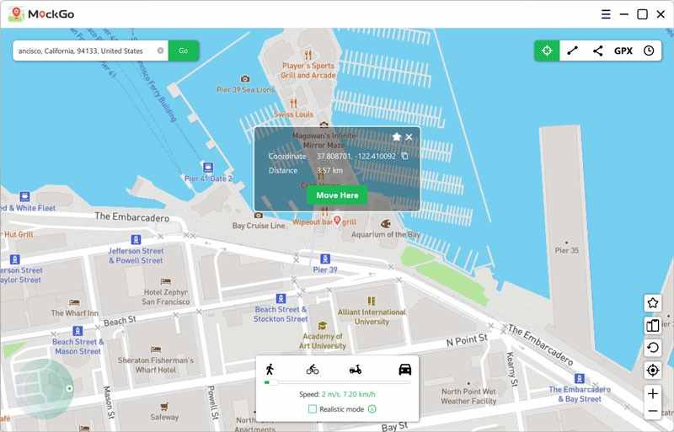Click the reset location refresh icon

point(652,348)
